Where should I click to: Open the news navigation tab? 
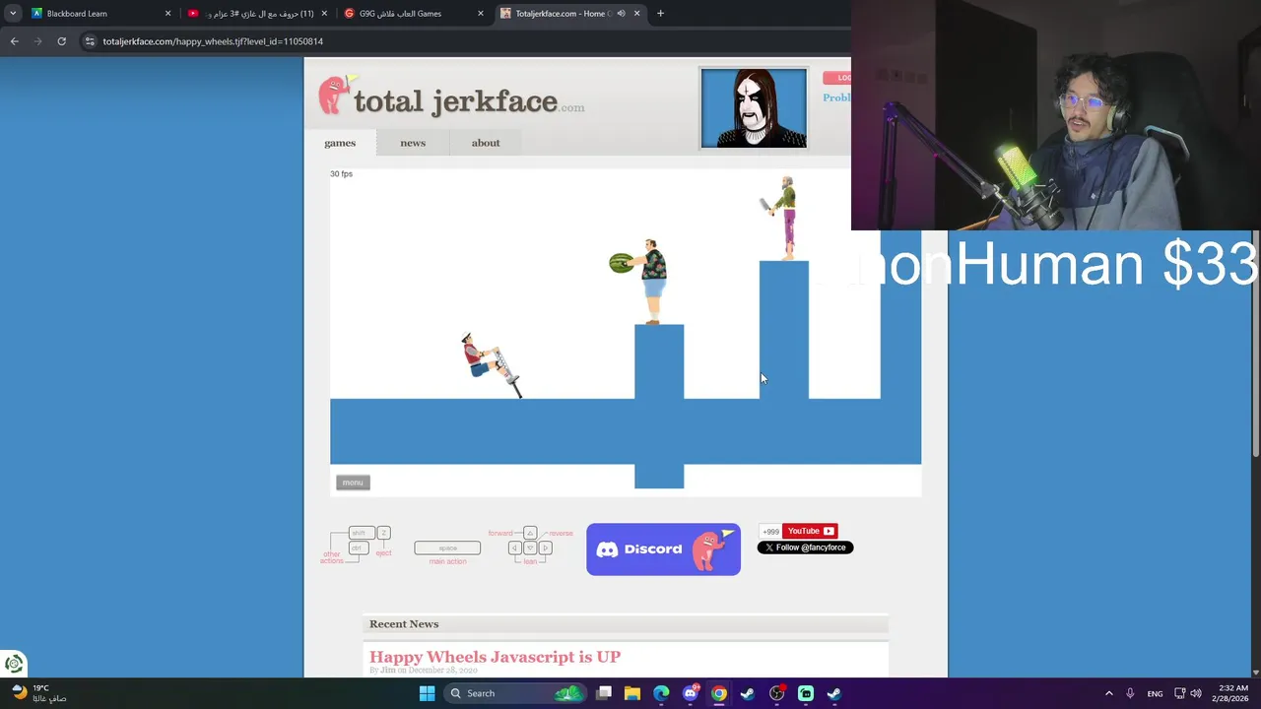(413, 143)
